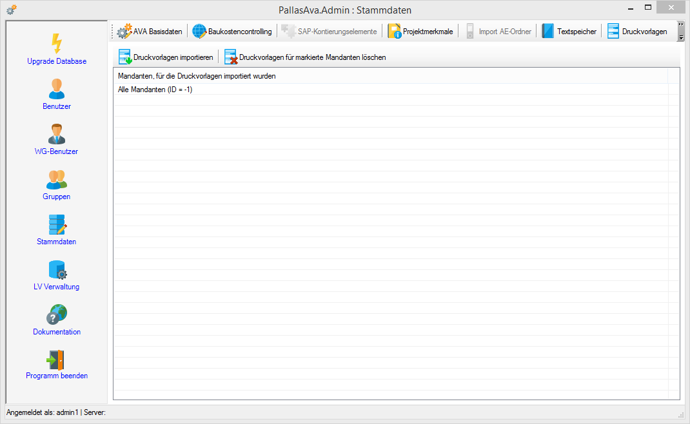The image size is (690, 424).
Task: Maximize the PallasAva.Admin window
Action: [647, 8]
